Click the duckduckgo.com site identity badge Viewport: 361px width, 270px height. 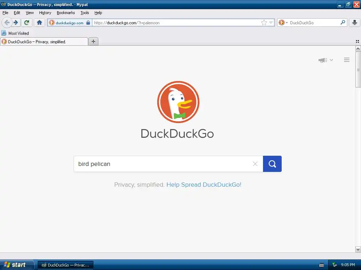click(69, 23)
